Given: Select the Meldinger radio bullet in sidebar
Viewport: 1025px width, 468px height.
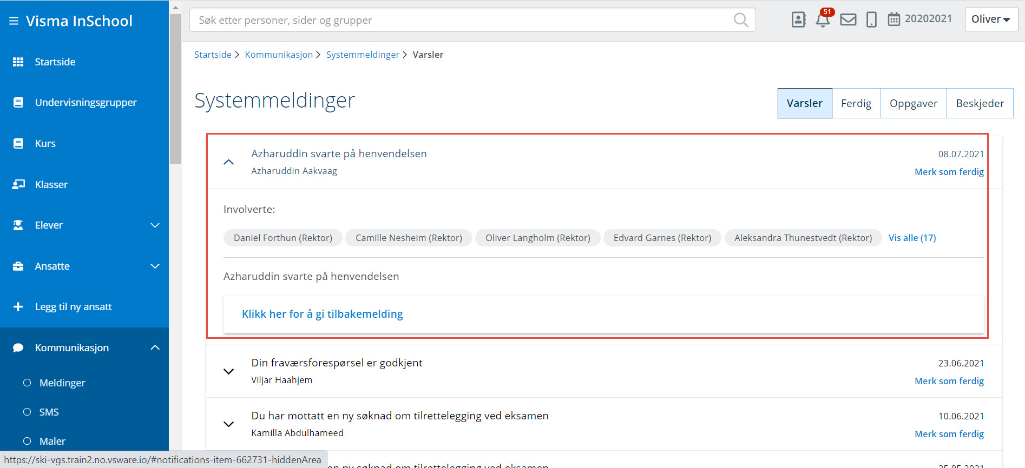Looking at the screenshot, I should tap(27, 383).
